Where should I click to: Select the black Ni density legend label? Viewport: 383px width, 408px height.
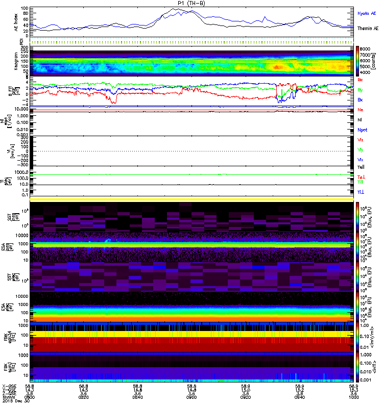coord(360,120)
